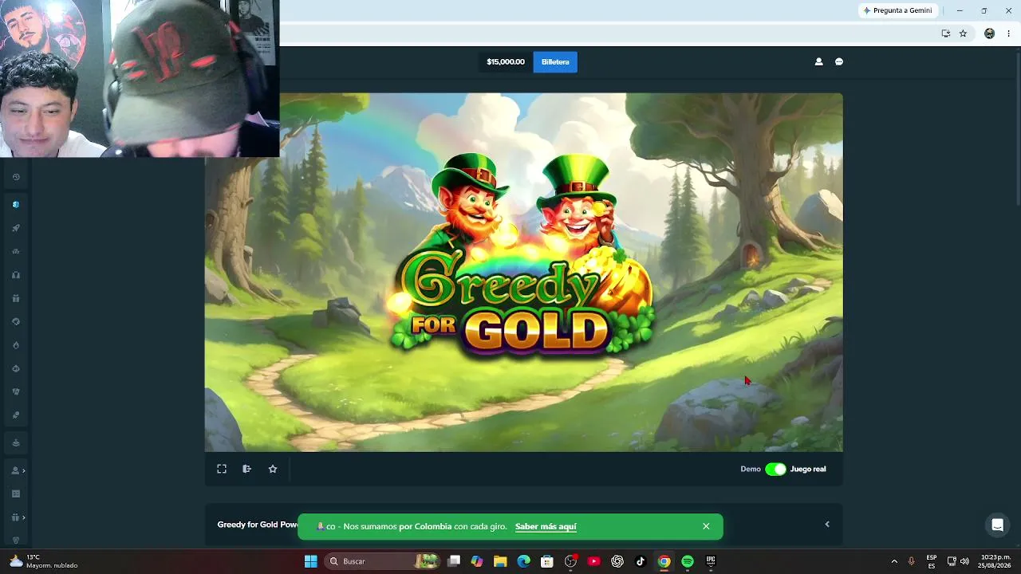Click the Buscar taskbar search box
Image resolution: width=1021 pixels, height=574 pixels.
pos(384,561)
